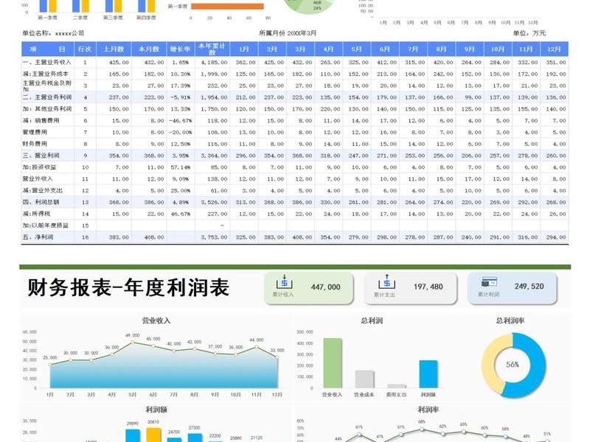Select the 加:投资收益 row label

click(x=39, y=167)
